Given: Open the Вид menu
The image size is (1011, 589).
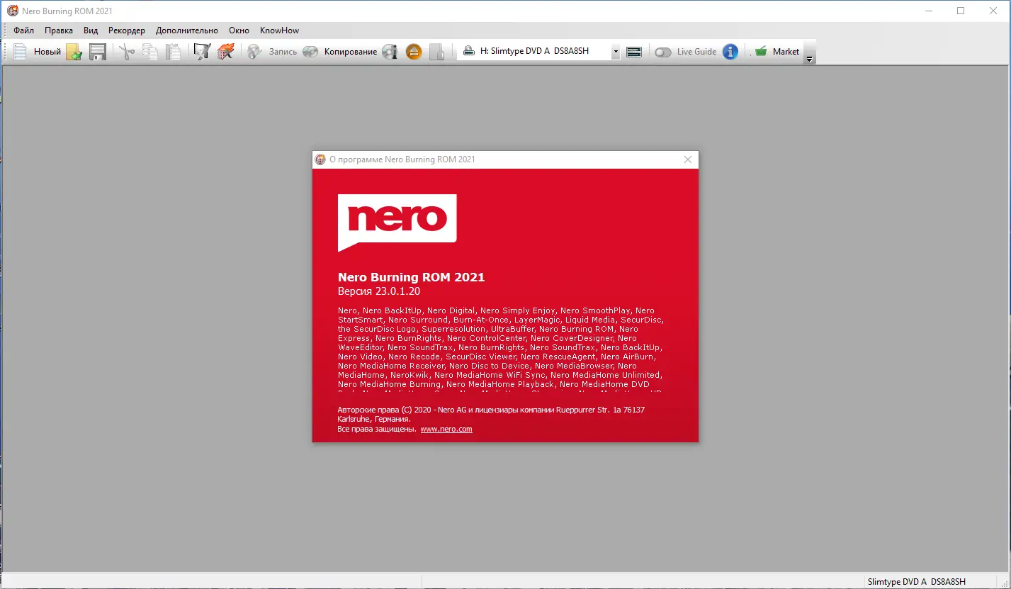Looking at the screenshot, I should click(x=91, y=30).
